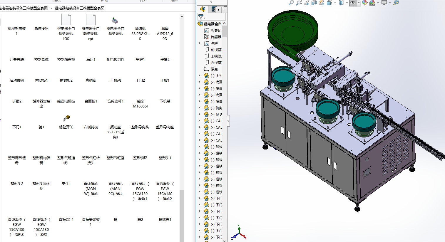Click the Apply Scene icon

372,3
